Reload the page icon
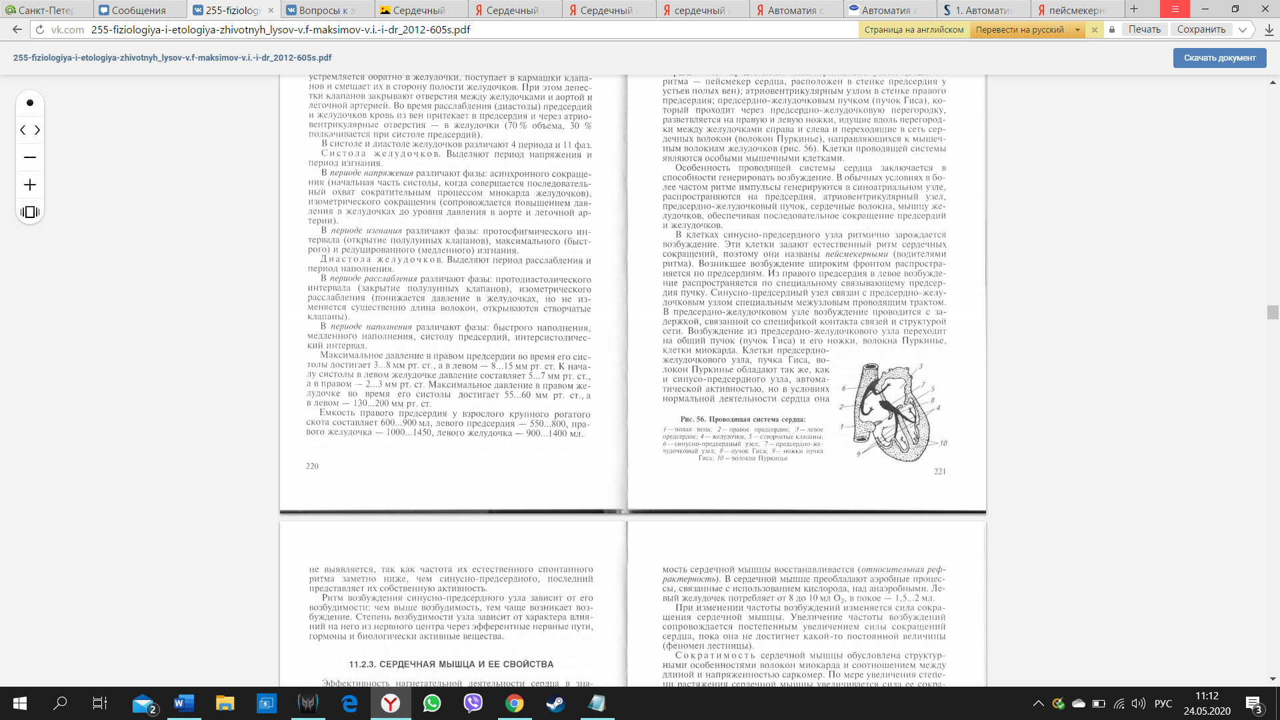The height and width of the screenshot is (720, 1280). click(x=40, y=29)
